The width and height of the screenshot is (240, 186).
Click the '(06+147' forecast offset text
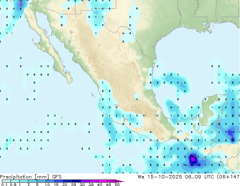[x=228, y=177]
